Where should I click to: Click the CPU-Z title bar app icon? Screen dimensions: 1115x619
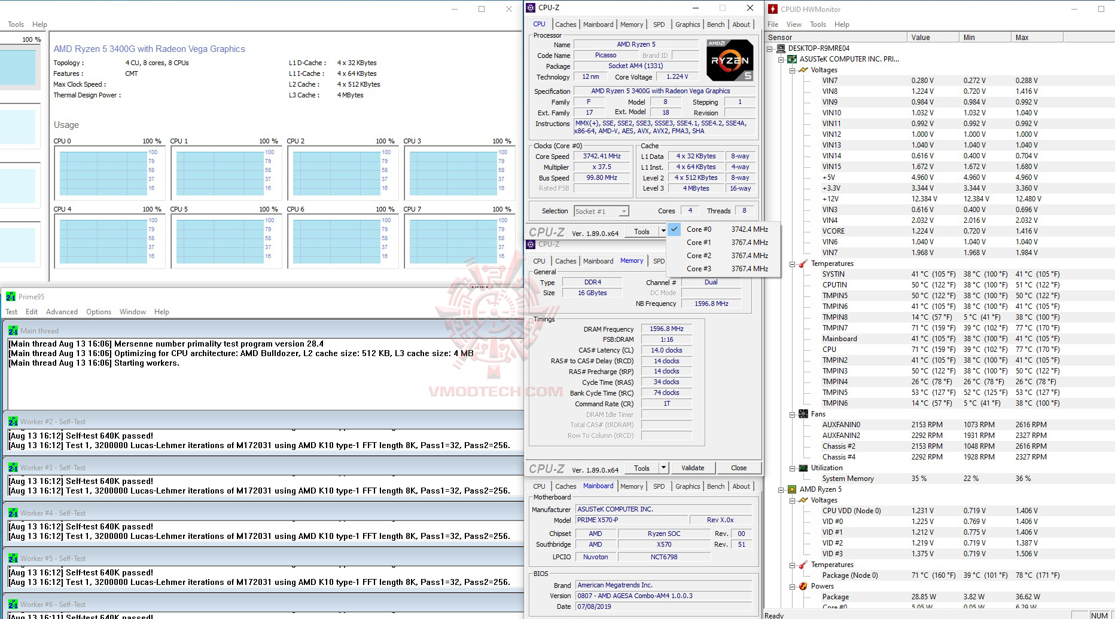pyautogui.click(x=531, y=8)
